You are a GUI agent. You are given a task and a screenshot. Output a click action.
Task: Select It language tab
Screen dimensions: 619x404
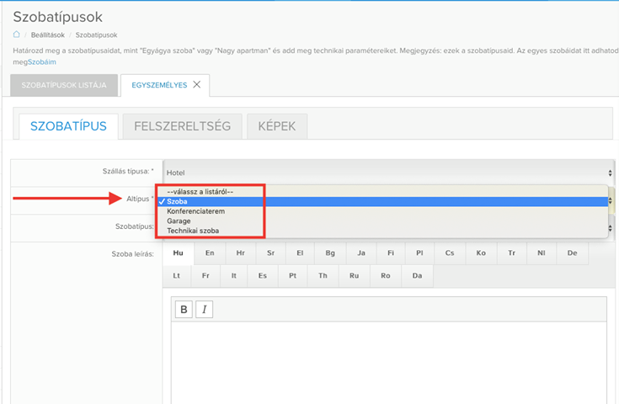234,276
